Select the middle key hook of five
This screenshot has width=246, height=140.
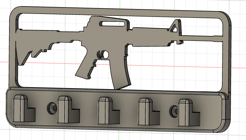(109, 110)
